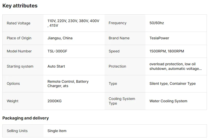Select the Frequency label

117,23
